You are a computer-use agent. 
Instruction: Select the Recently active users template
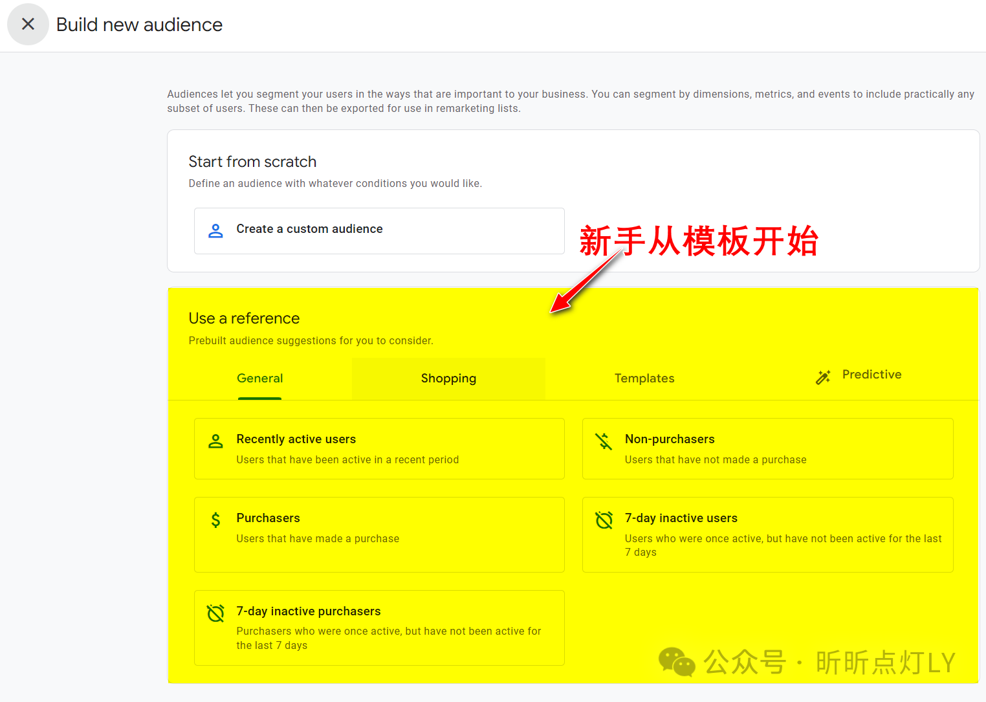tap(379, 448)
